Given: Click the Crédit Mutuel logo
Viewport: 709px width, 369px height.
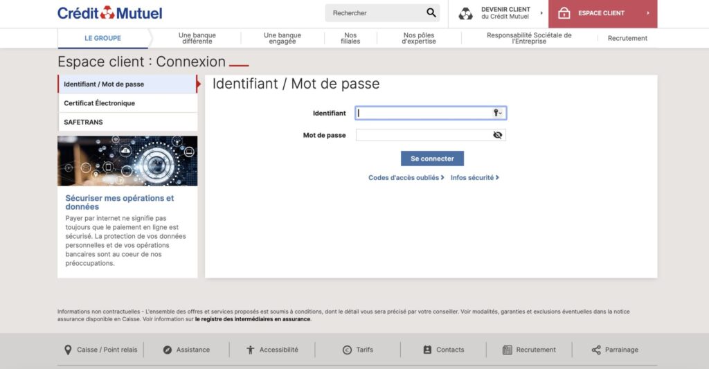Looking at the screenshot, I should click(x=109, y=13).
